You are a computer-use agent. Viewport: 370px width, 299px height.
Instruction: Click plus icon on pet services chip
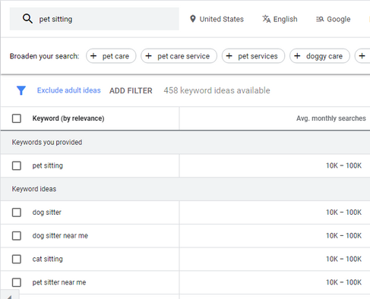point(229,56)
